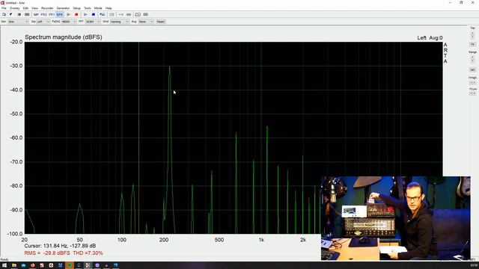Click the copy window toolbar icon

coord(4,15)
